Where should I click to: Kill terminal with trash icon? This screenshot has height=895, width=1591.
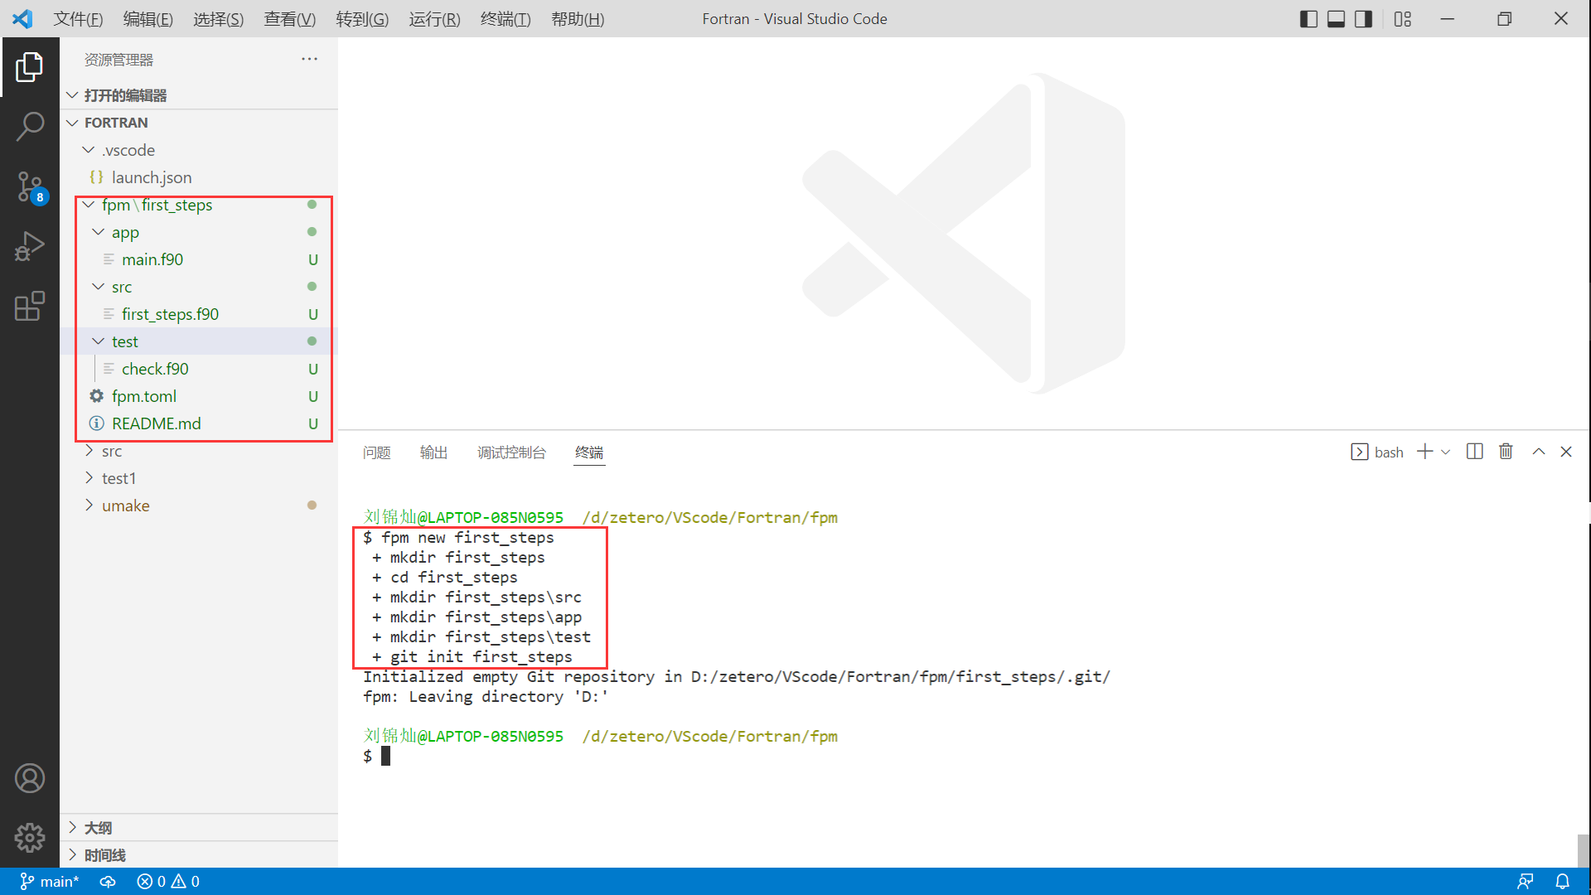tap(1506, 452)
